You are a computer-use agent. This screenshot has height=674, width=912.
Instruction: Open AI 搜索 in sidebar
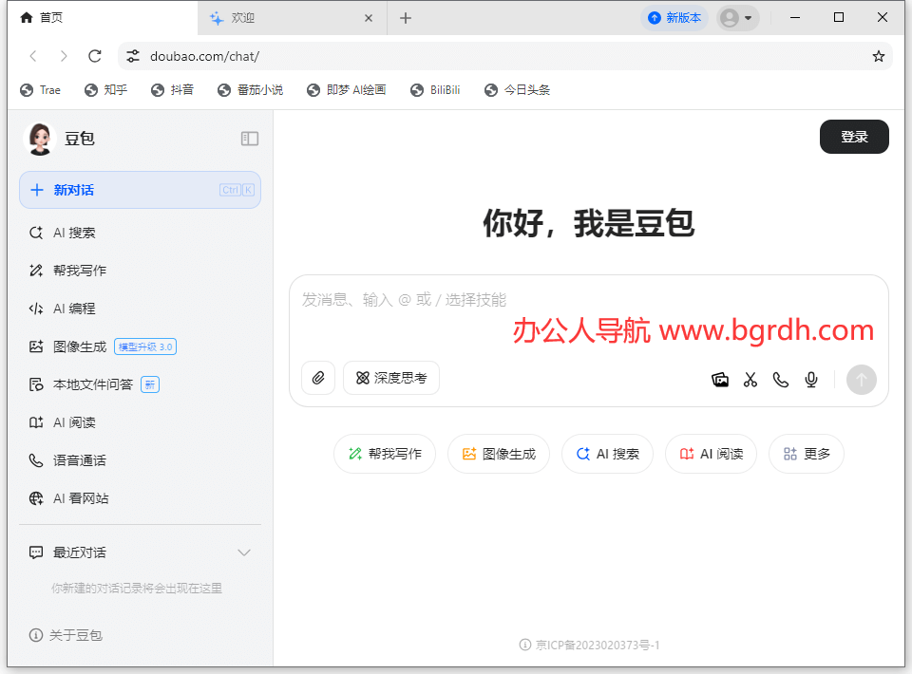pos(141,233)
